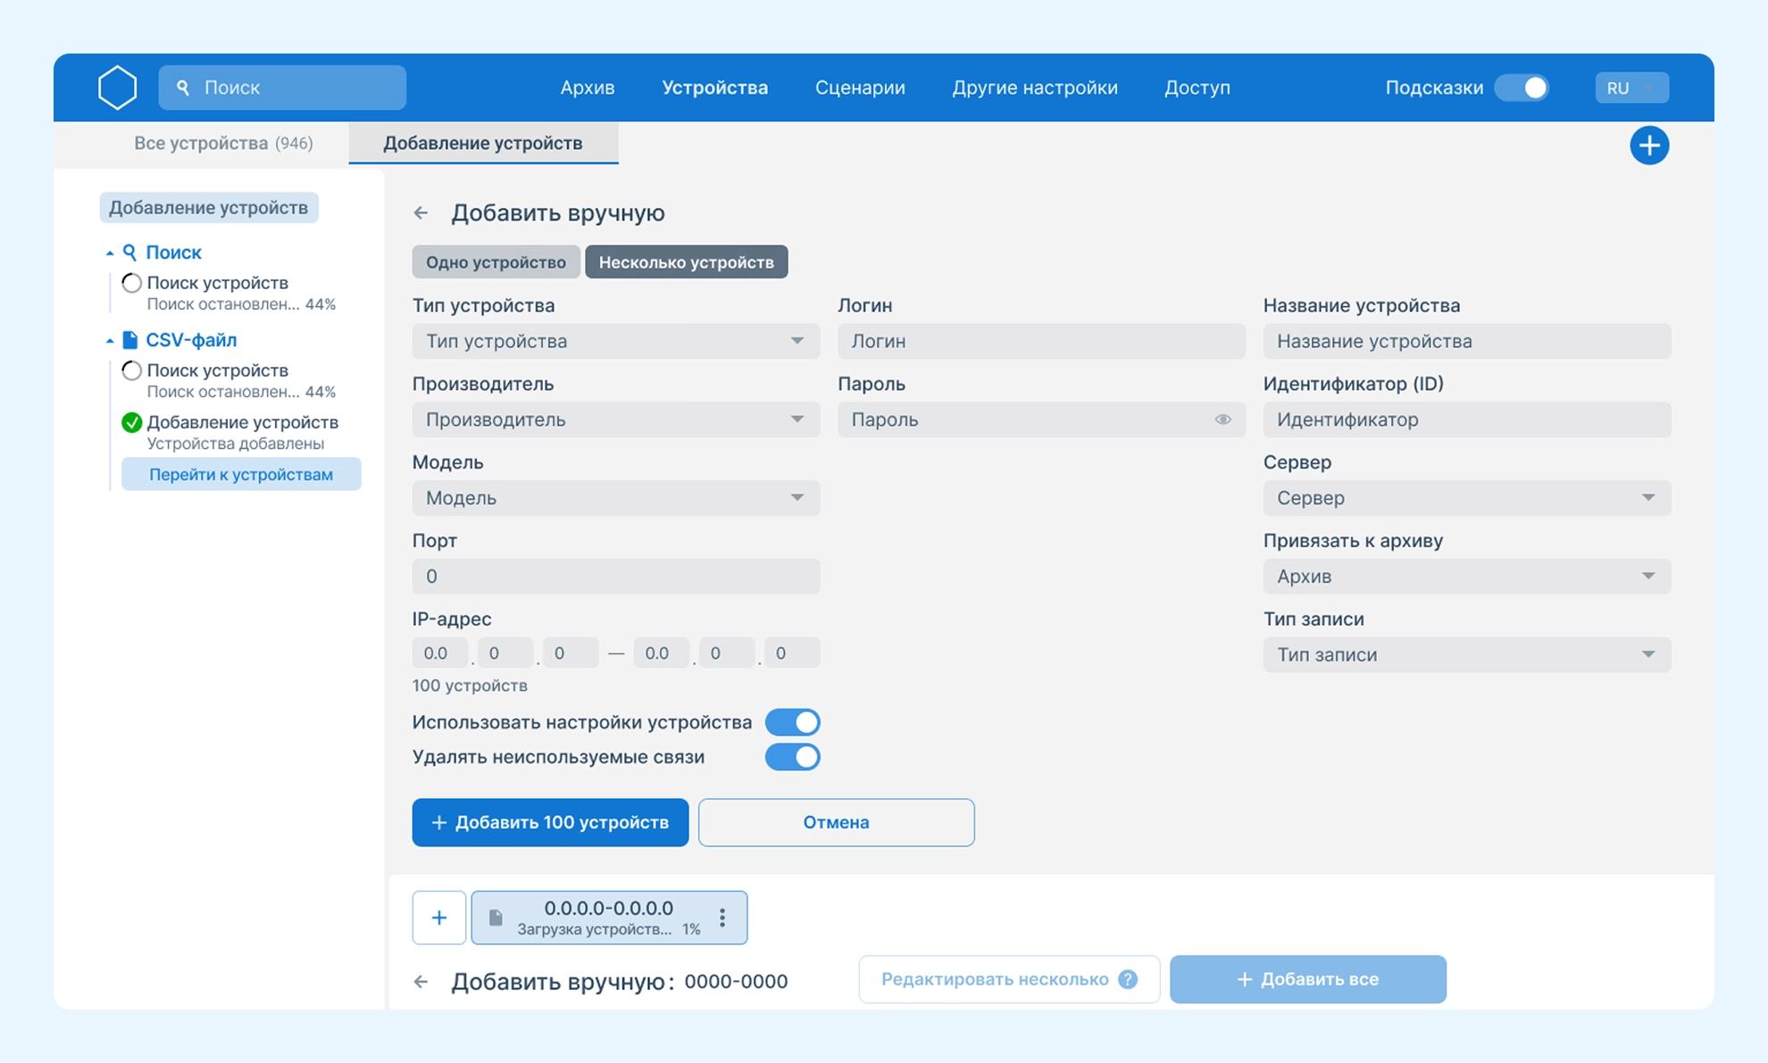
Task: Collapse the CSV-файл tree section
Action: (x=110, y=341)
